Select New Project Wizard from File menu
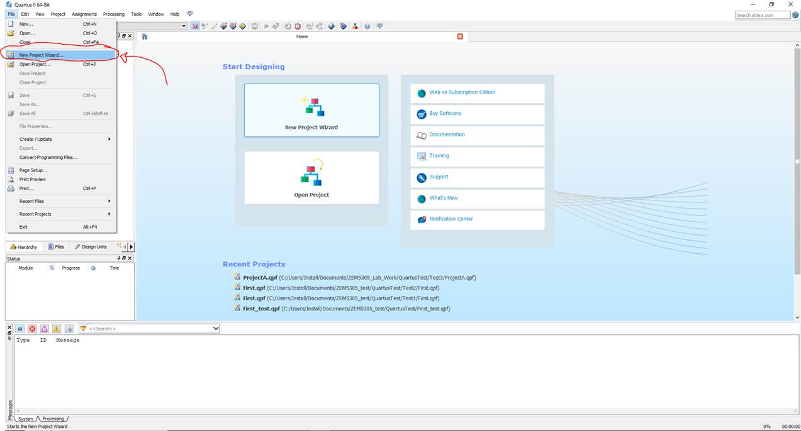The width and height of the screenshot is (801, 431). 42,55
